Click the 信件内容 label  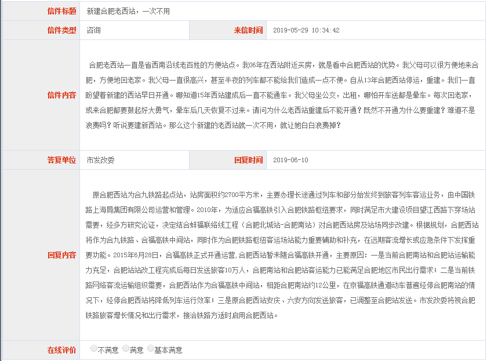click(61, 95)
